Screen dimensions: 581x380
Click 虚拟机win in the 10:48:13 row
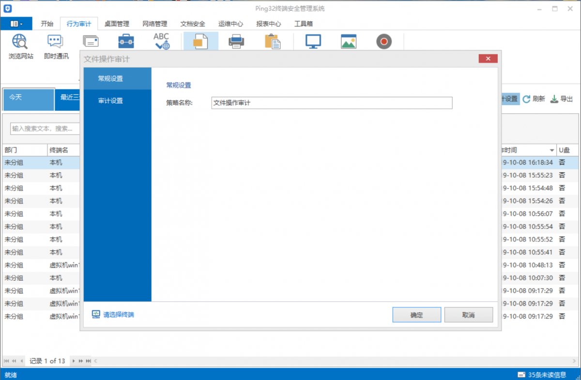point(64,265)
